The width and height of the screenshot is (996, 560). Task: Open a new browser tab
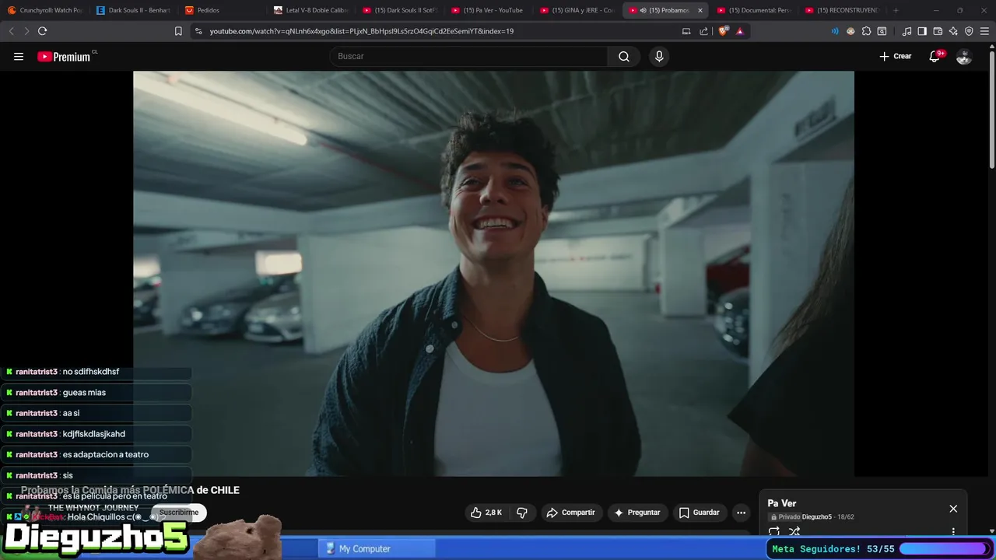[896, 10]
